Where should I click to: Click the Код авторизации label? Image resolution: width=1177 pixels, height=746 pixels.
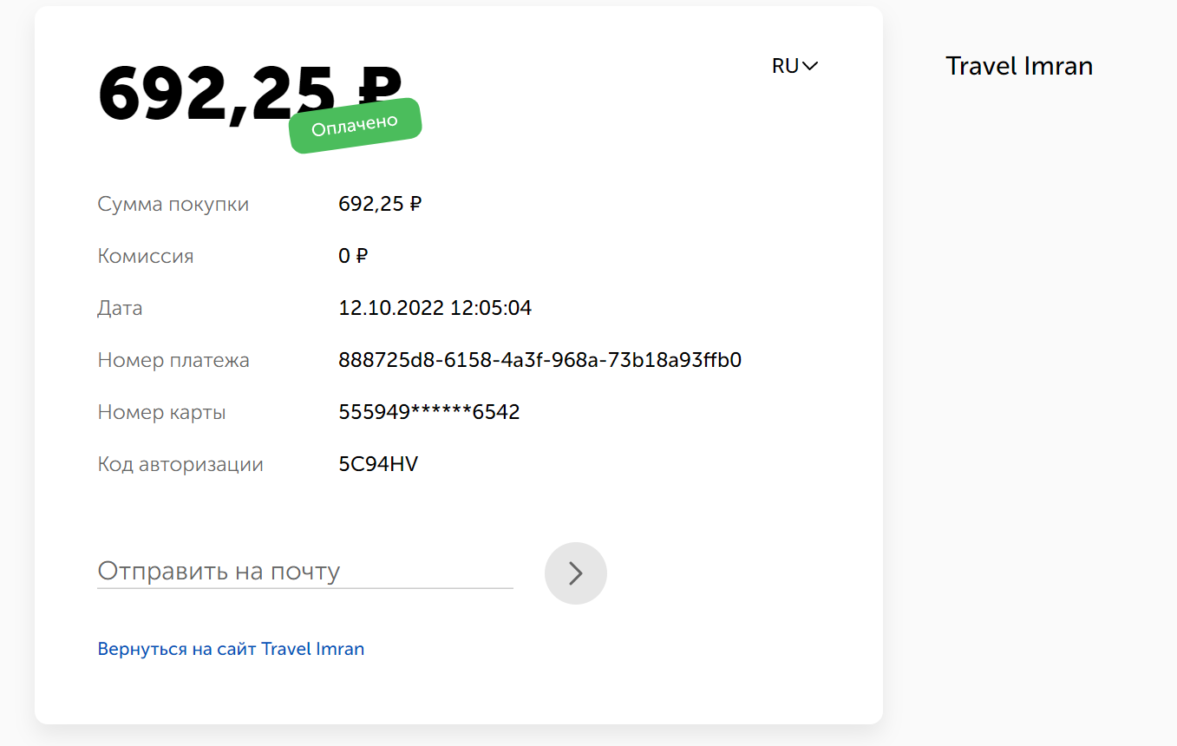click(180, 464)
